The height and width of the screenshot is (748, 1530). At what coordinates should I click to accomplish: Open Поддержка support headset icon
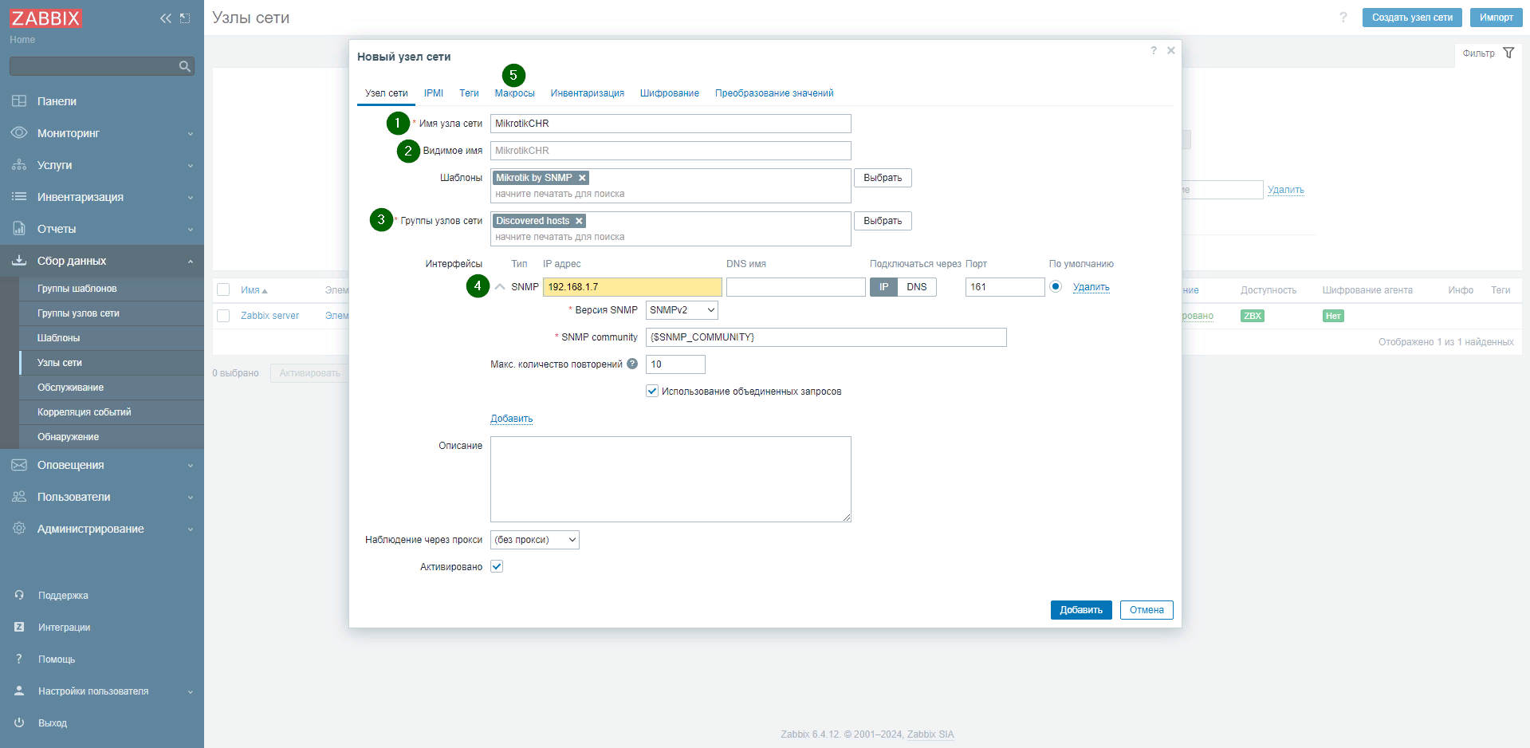click(x=19, y=595)
